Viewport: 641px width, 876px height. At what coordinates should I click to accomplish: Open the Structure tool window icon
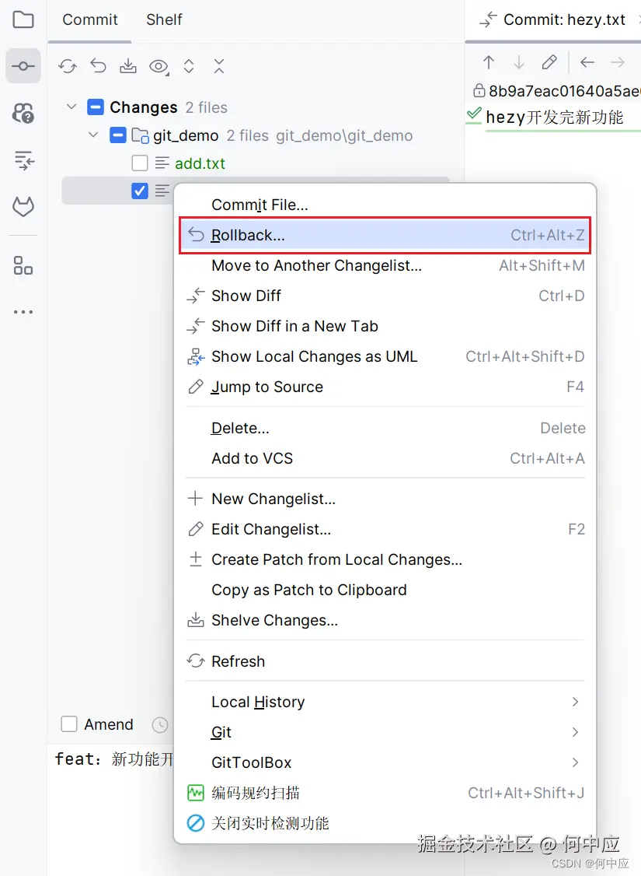click(23, 265)
